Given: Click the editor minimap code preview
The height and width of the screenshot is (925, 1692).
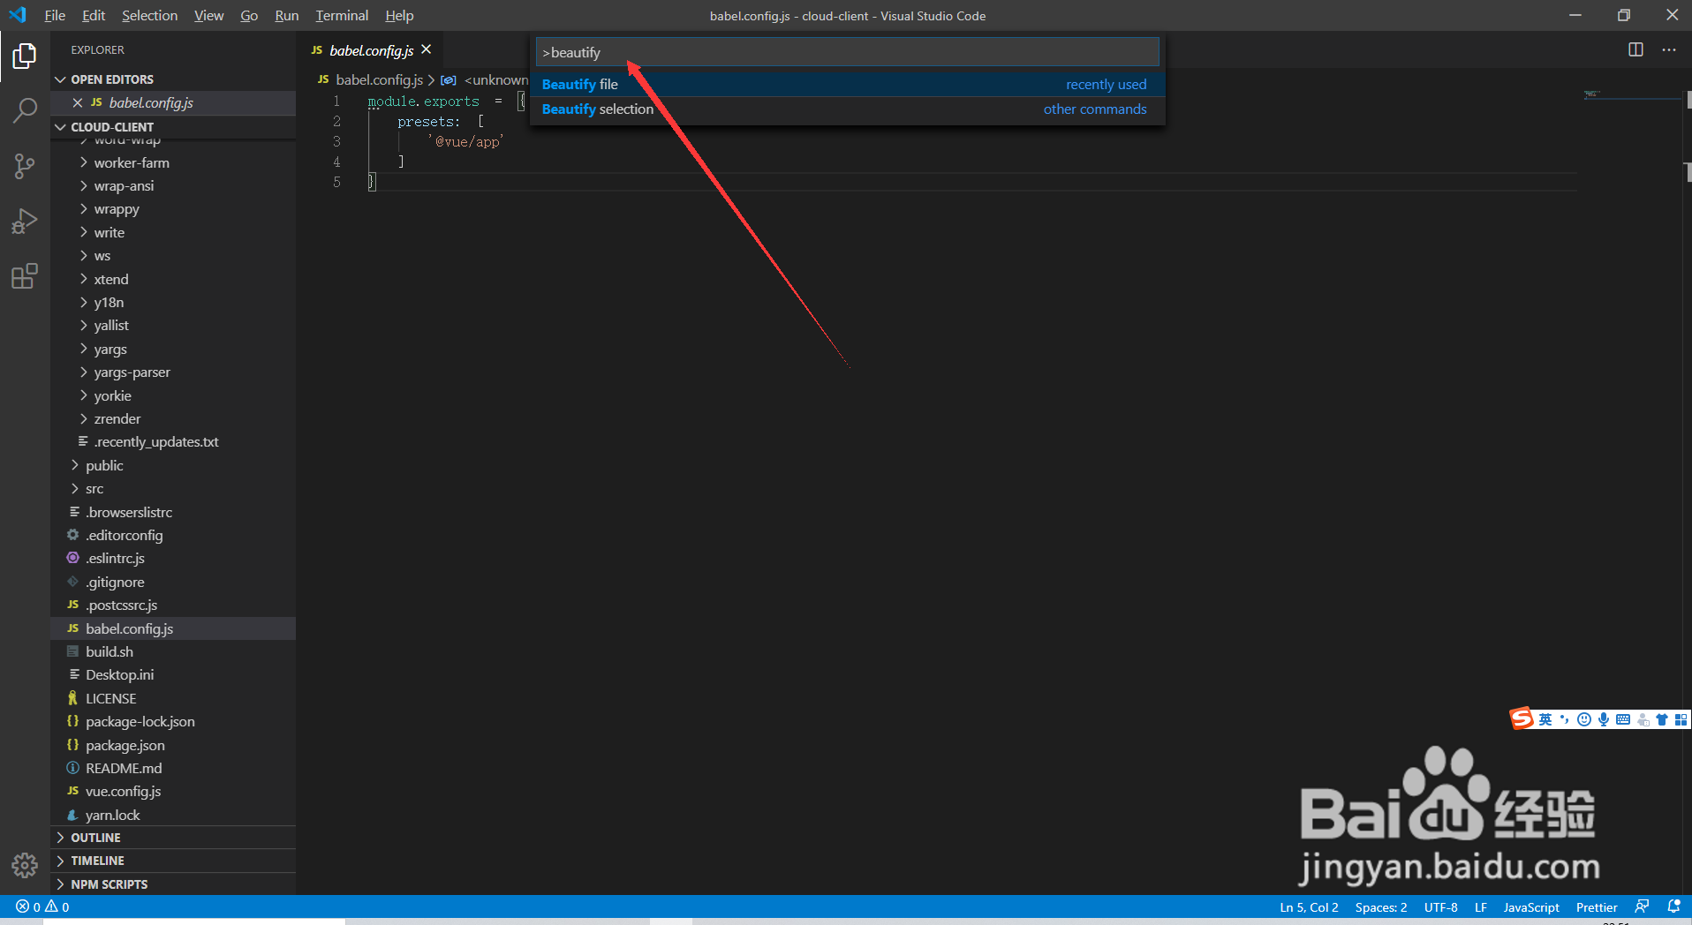Looking at the screenshot, I should point(1592,94).
